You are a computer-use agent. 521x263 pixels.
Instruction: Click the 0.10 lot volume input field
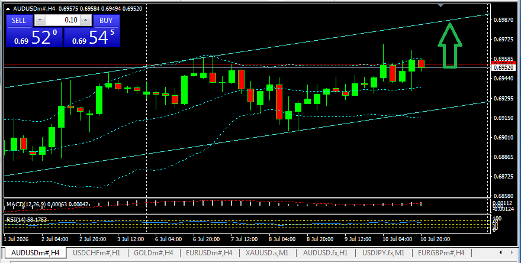pyautogui.click(x=63, y=21)
